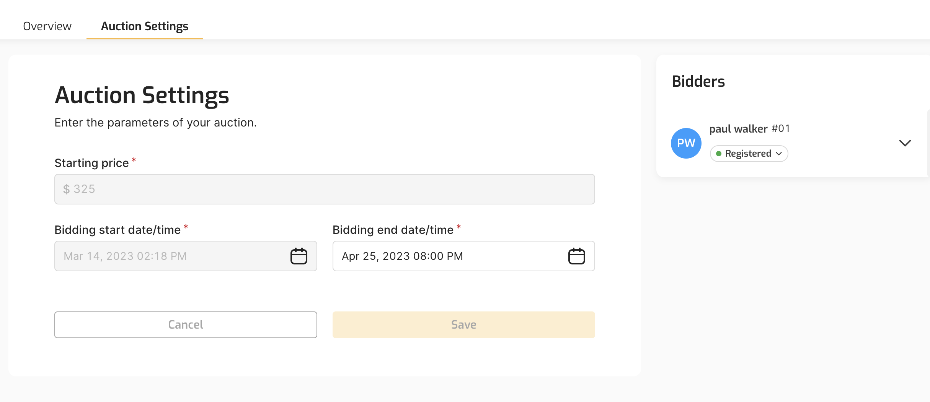The height and width of the screenshot is (402, 930).
Task: Click the Starting price label
Action: point(91,163)
